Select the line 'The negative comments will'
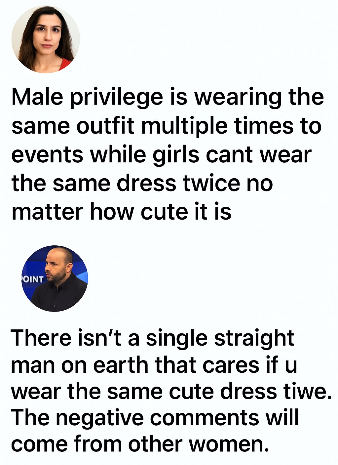This screenshot has width=338, height=465. pos(155,418)
